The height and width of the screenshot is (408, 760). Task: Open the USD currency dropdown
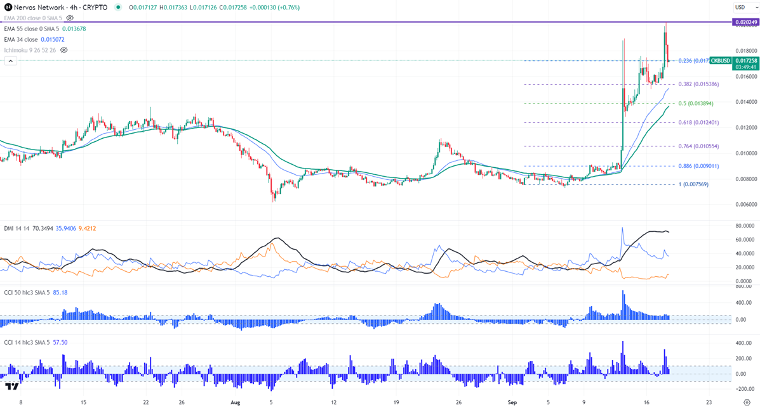(745, 7)
